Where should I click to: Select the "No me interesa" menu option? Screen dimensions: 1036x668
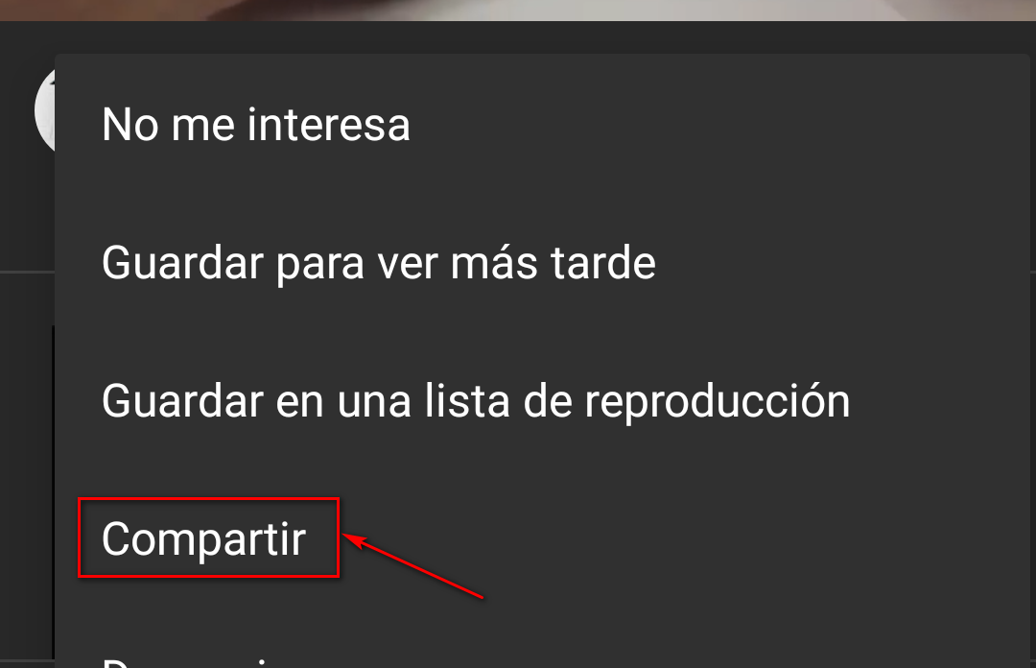click(x=542, y=125)
